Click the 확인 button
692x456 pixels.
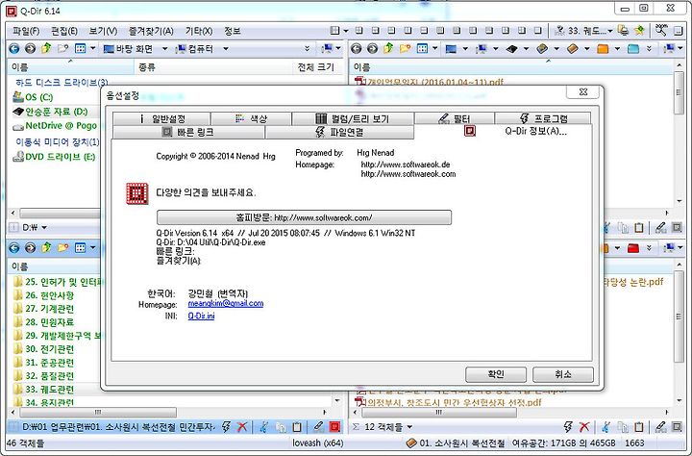pos(496,374)
